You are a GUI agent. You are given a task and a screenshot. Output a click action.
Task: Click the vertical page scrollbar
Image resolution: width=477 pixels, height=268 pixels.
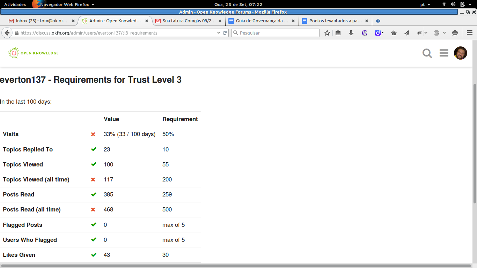pyautogui.click(x=474, y=143)
